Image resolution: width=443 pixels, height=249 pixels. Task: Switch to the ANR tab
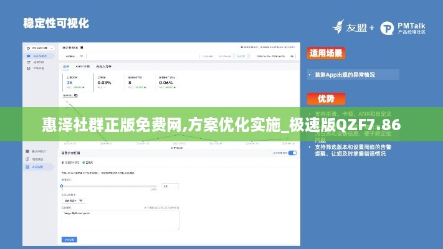pos(82,67)
